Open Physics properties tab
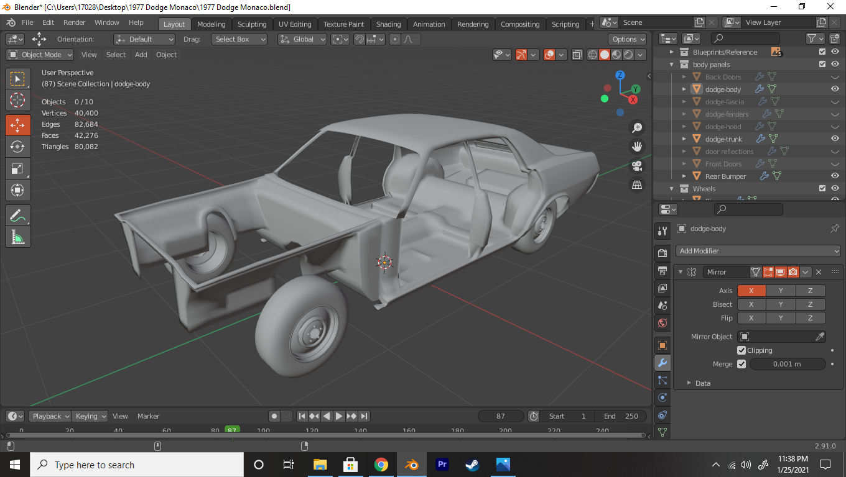846x477 pixels. pos(662,397)
